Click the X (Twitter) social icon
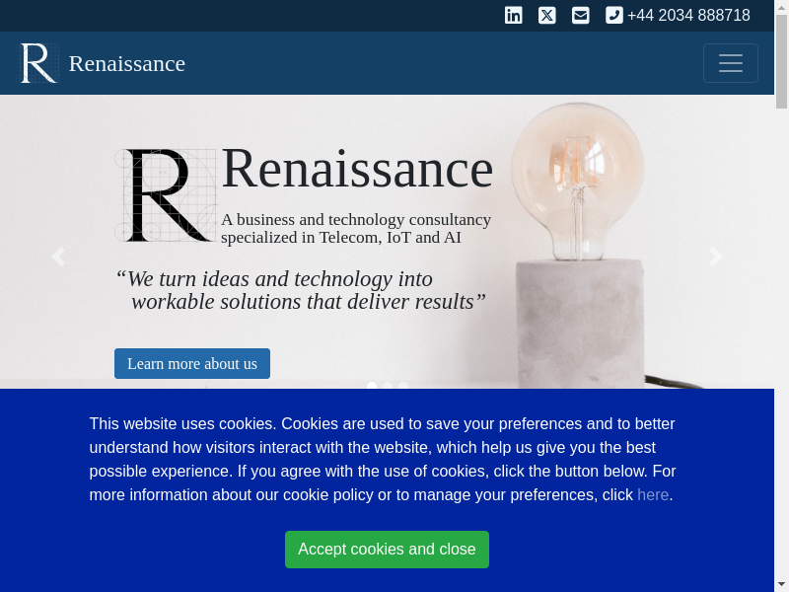This screenshot has height=592, width=789. tap(547, 15)
